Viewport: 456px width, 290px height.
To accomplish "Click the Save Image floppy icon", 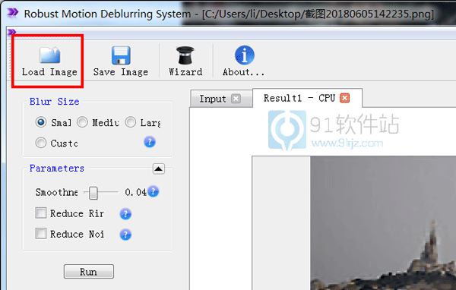I will (121, 55).
